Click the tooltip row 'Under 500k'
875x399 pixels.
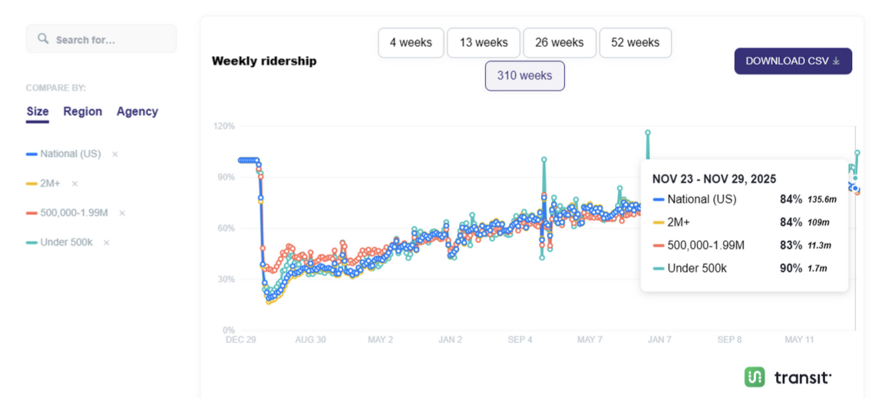[745, 269]
